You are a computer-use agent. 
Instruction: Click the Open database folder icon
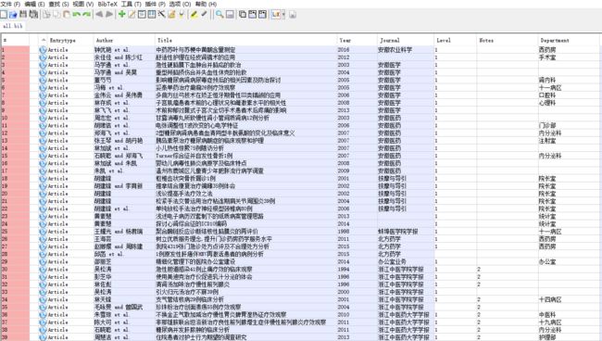pos(13,15)
